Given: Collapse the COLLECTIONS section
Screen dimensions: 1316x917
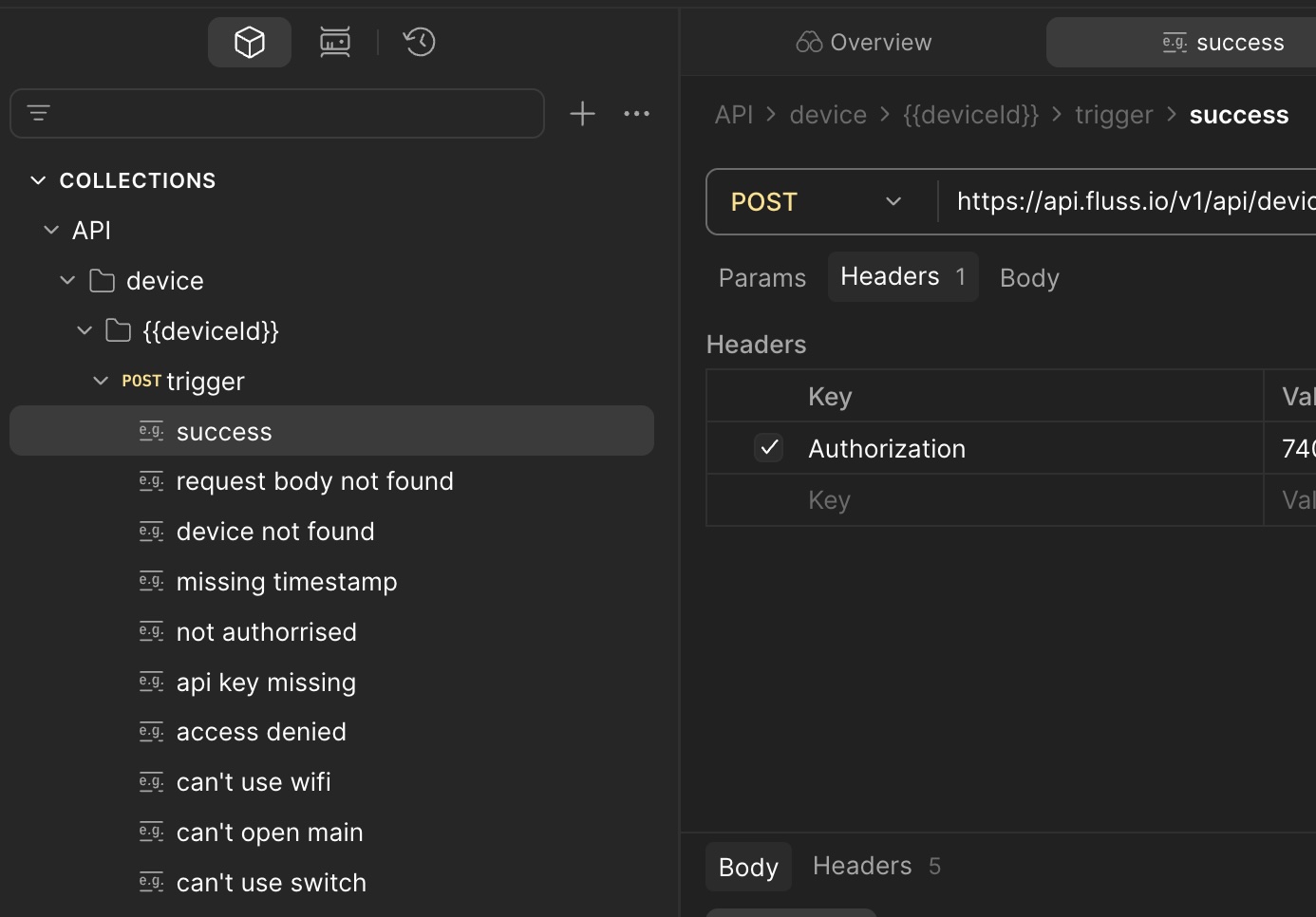Looking at the screenshot, I should [38, 180].
